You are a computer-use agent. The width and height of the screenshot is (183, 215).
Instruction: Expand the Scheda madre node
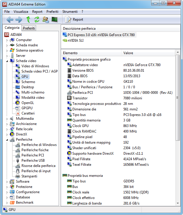pos(7,45)
